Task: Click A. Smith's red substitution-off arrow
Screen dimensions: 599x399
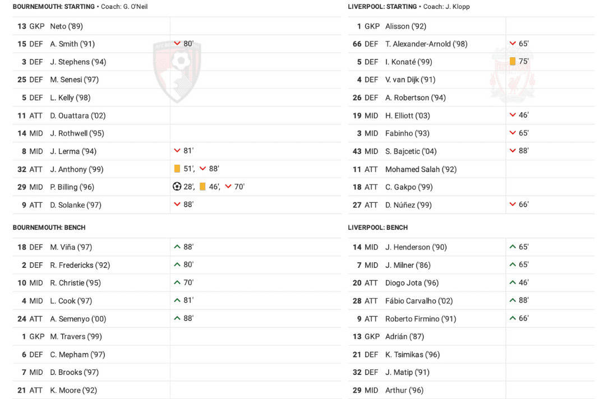Action: pos(177,44)
